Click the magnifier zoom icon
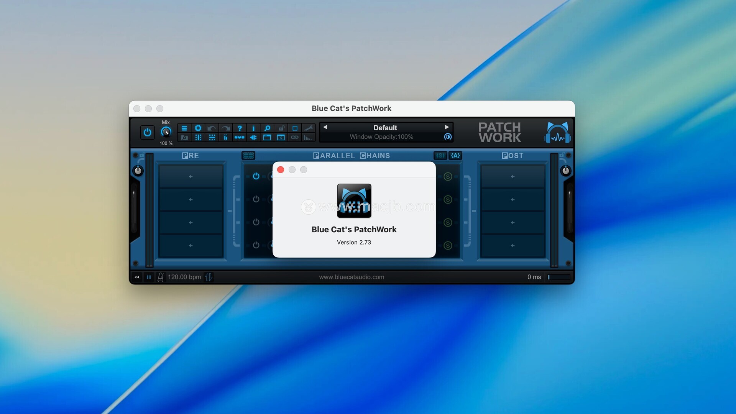 [x=267, y=128]
